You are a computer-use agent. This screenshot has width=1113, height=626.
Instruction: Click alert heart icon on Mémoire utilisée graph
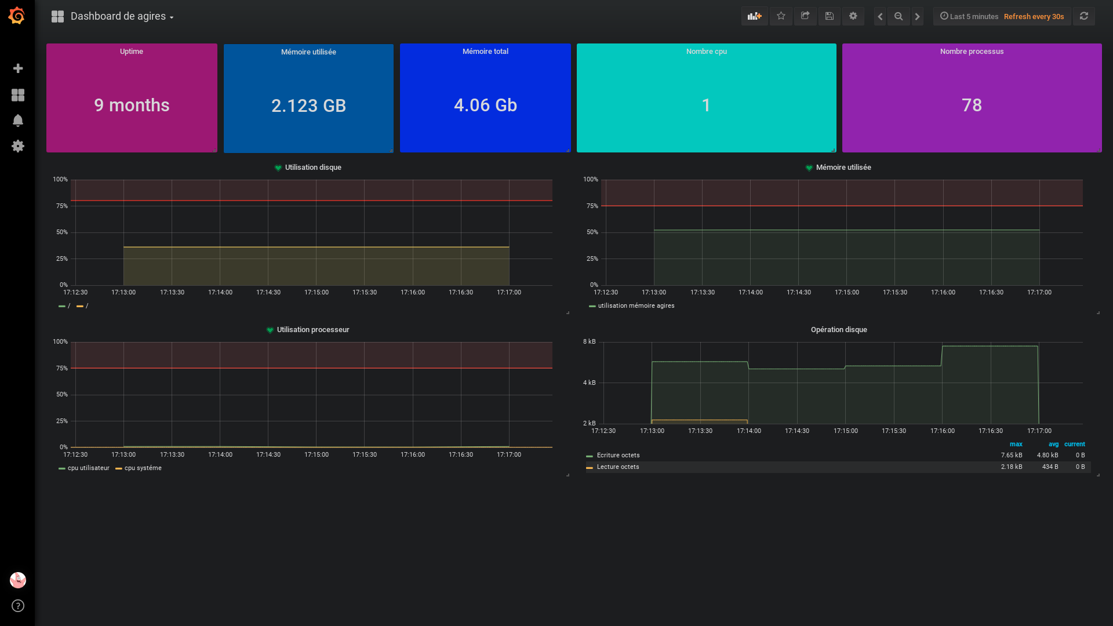809,168
